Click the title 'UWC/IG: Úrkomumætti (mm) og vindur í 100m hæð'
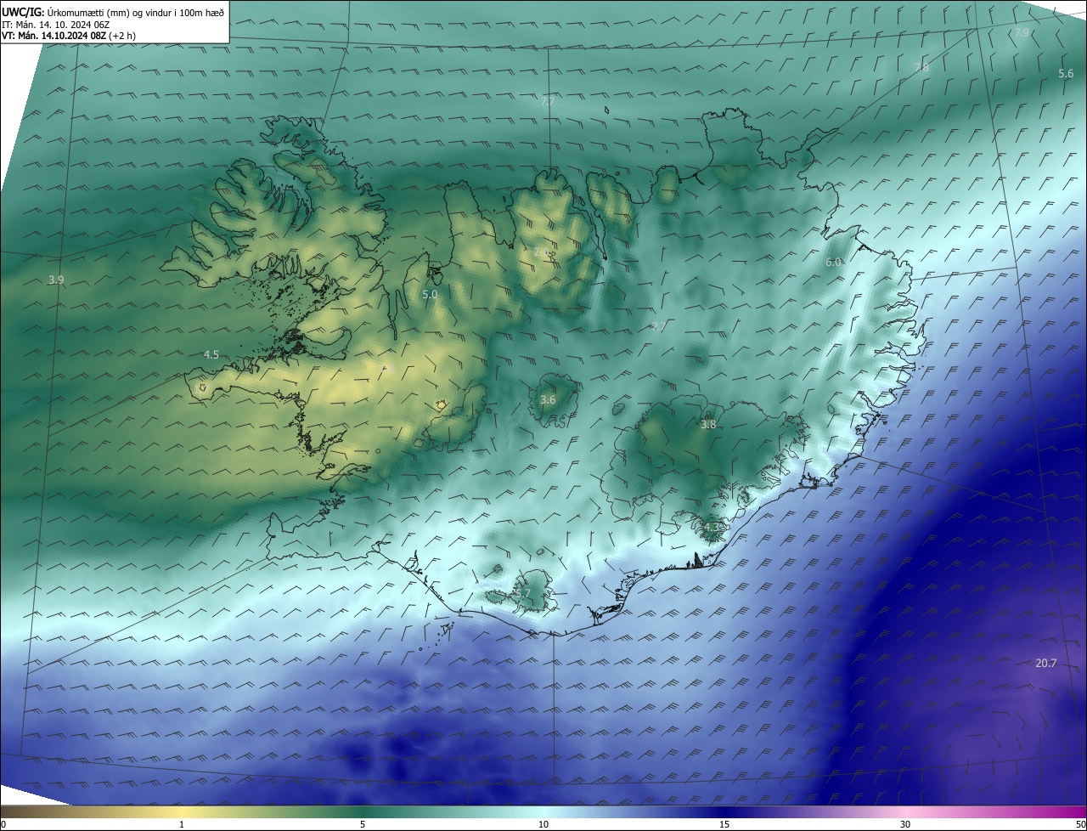 113,11
